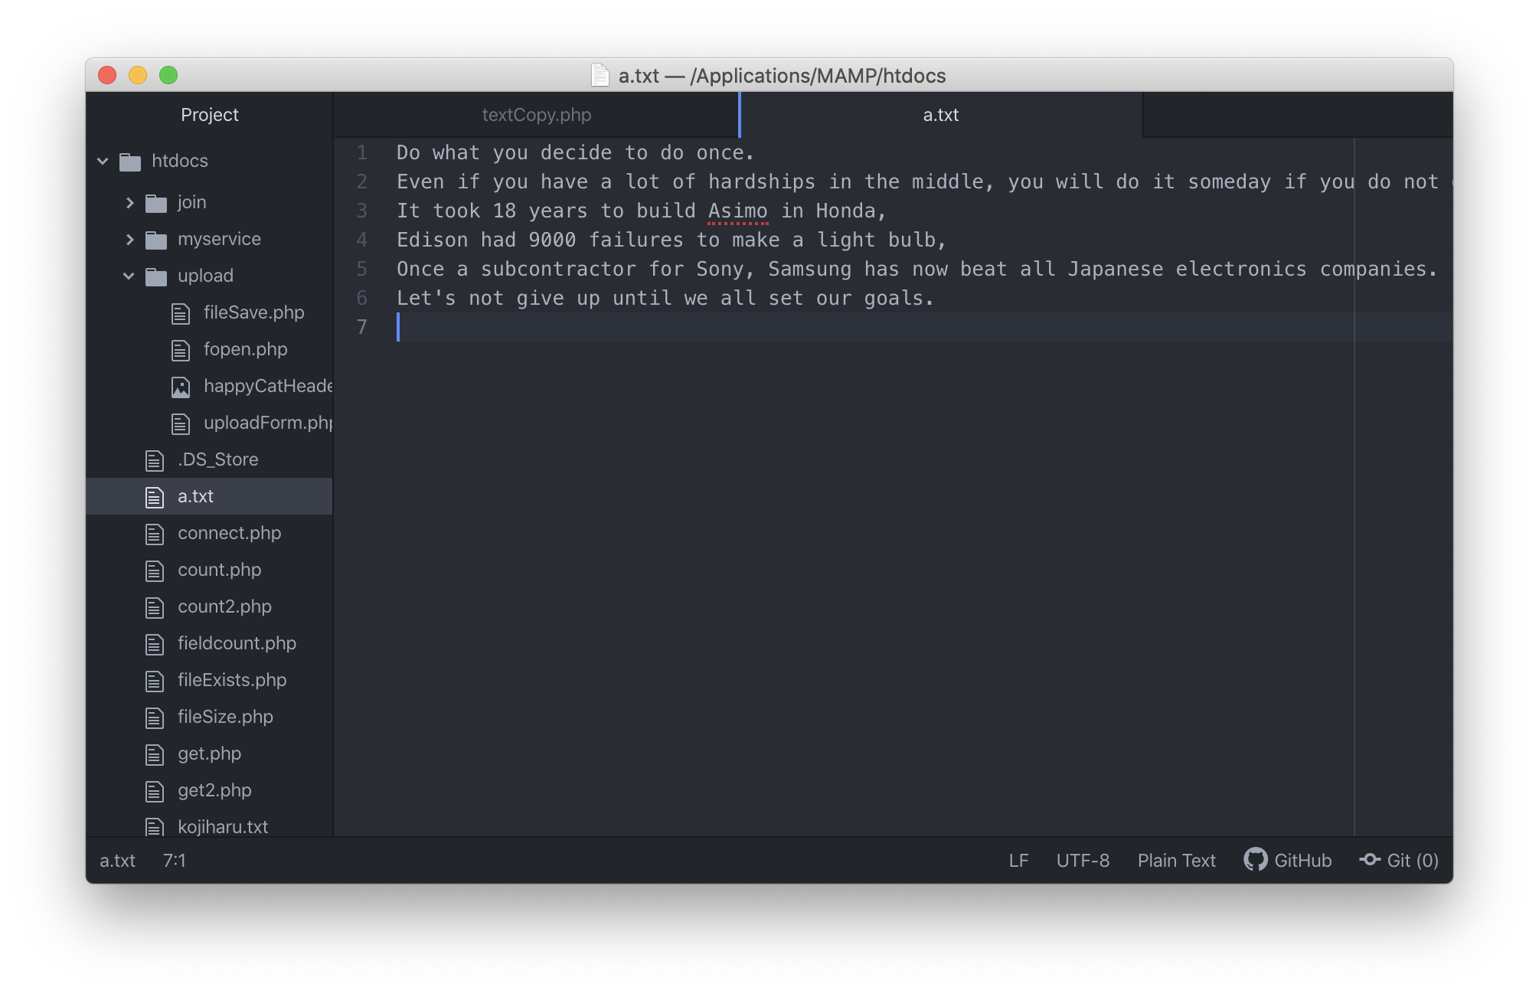The width and height of the screenshot is (1539, 997).
Task: Click the UTF-8 encoding indicator
Action: tap(1083, 860)
